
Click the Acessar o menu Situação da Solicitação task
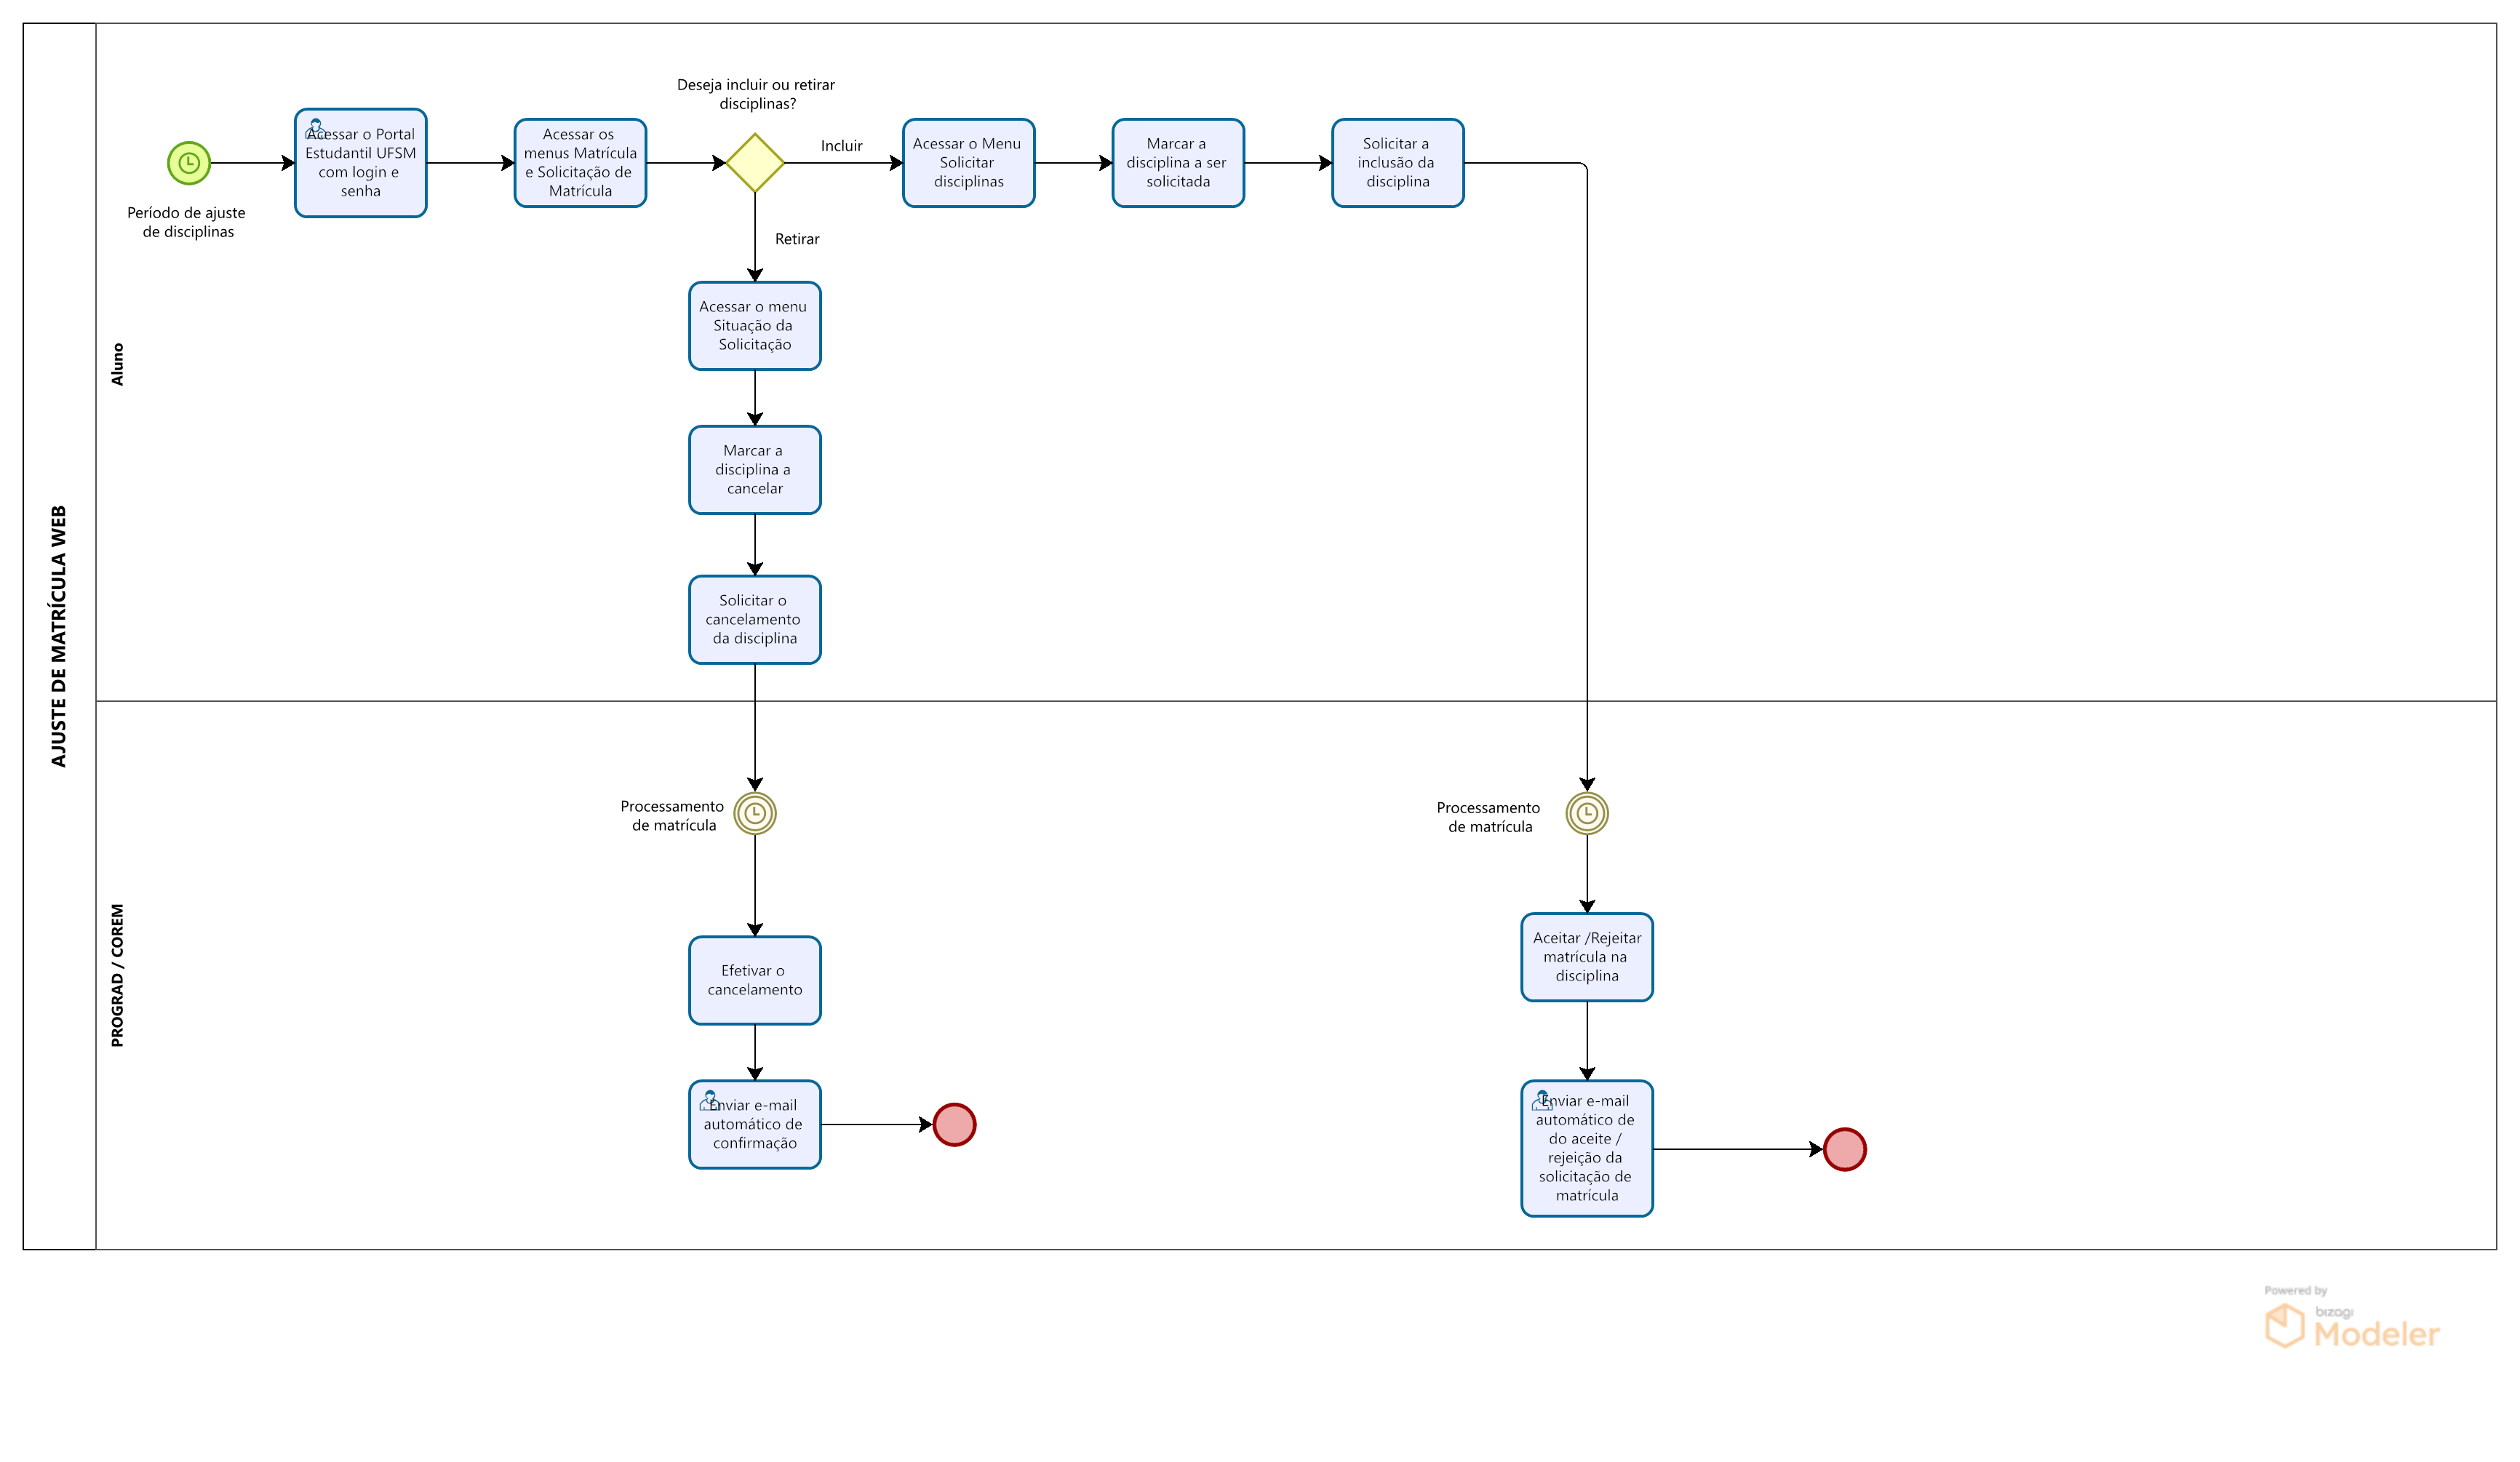(x=754, y=326)
